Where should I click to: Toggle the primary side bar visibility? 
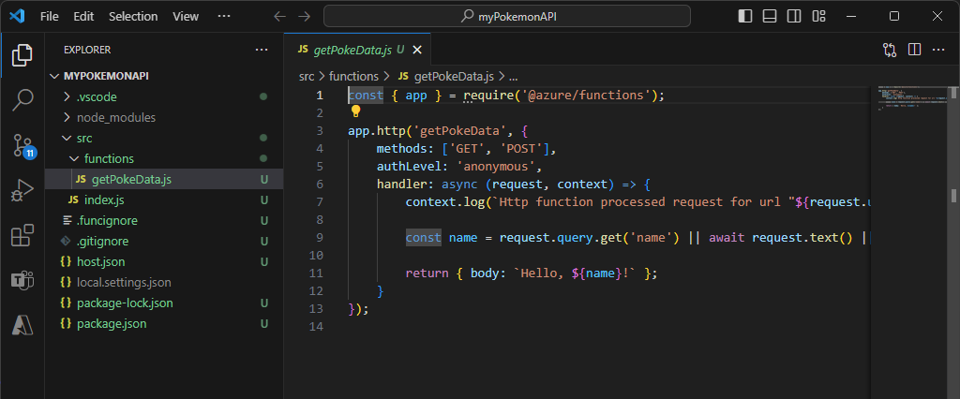(745, 17)
